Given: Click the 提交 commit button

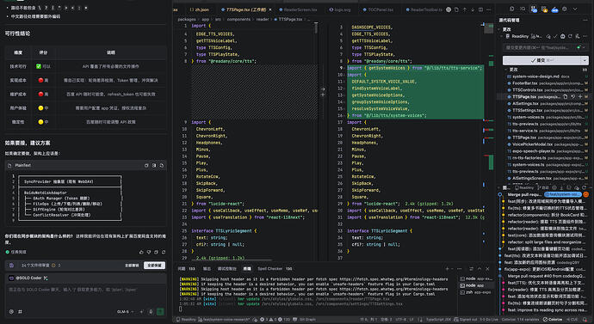Looking at the screenshot, I should coord(541,60).
